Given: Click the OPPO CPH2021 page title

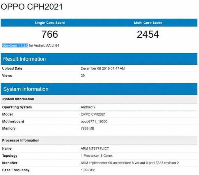Looking at the screenshot, I should click(x=32, y=7).
